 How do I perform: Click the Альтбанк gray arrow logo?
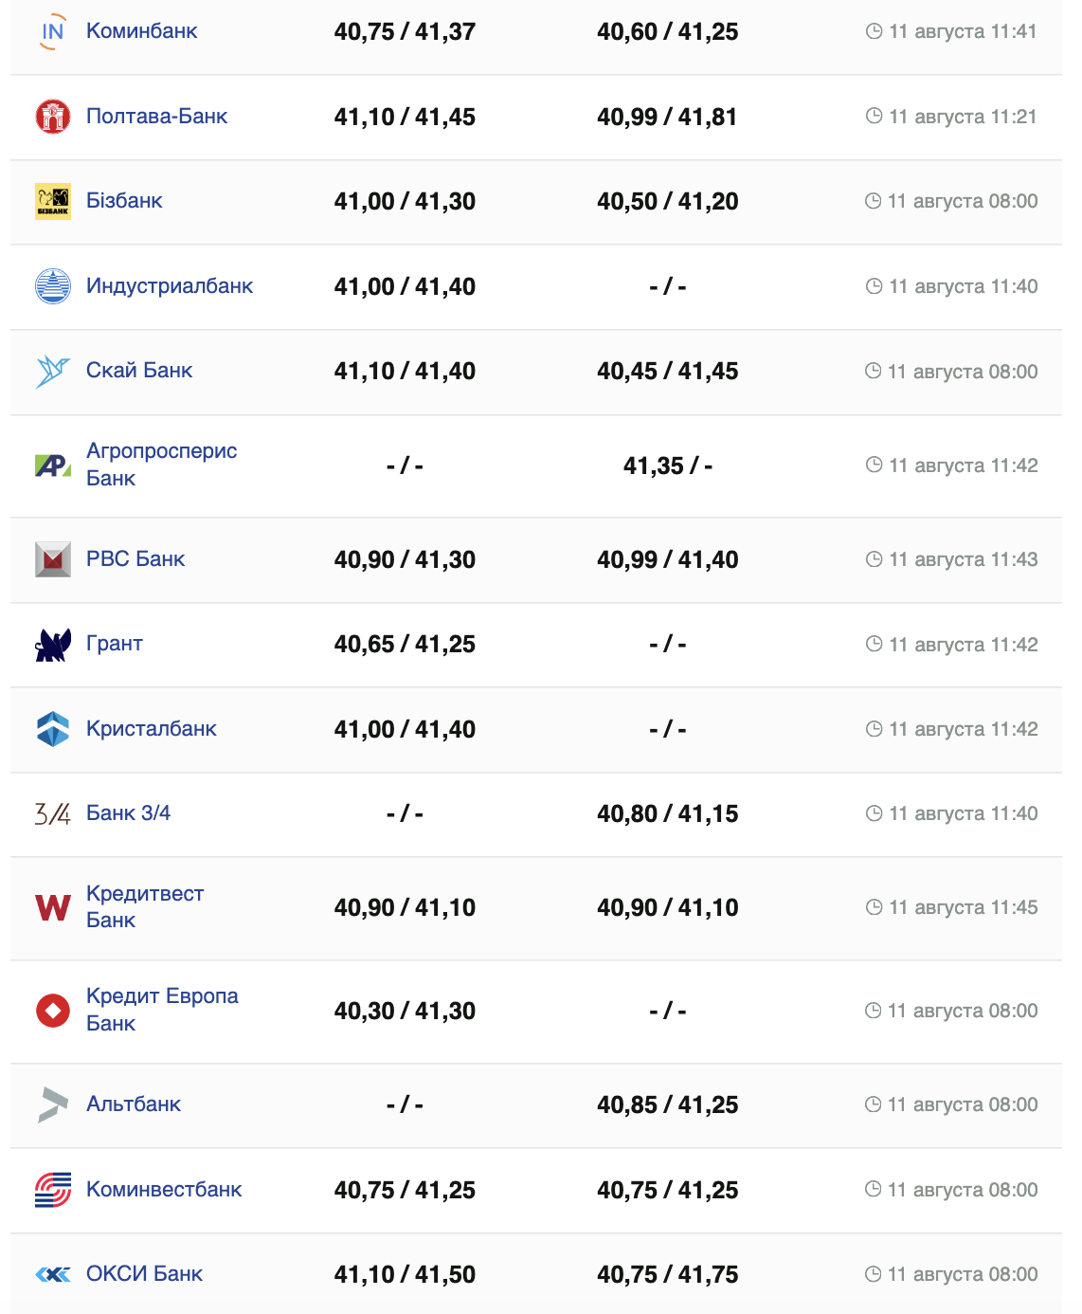(x=53, y=1104)
